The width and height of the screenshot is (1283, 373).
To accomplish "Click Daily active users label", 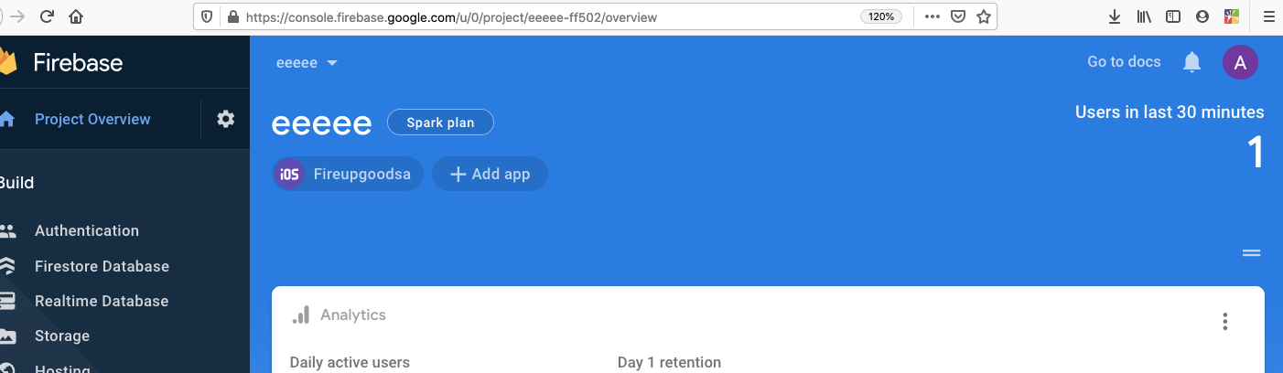I will 350,363.
